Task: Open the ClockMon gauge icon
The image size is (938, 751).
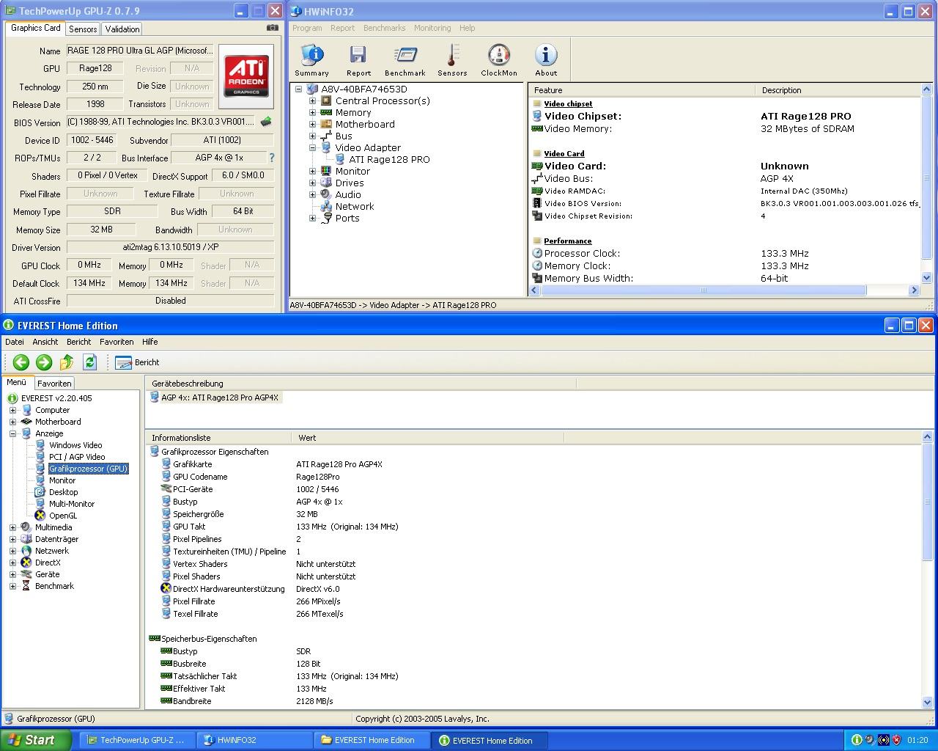Action: click(499, 56)
